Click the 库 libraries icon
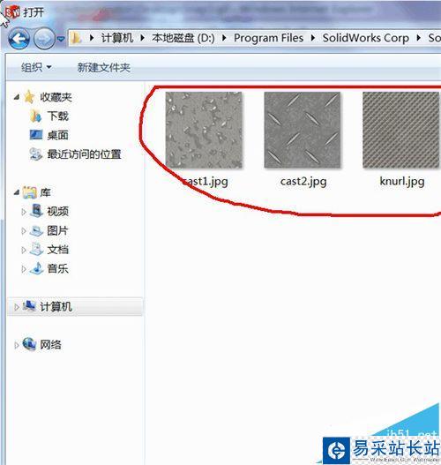The image size is (441, 465). click(x=30, y=192)
